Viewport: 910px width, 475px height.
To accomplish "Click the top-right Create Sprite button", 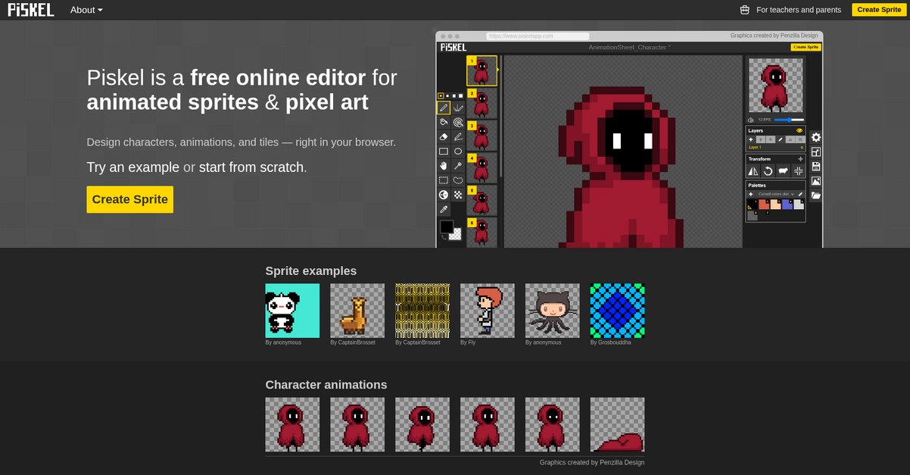I will pyautogui.click(x=879, y=10).
